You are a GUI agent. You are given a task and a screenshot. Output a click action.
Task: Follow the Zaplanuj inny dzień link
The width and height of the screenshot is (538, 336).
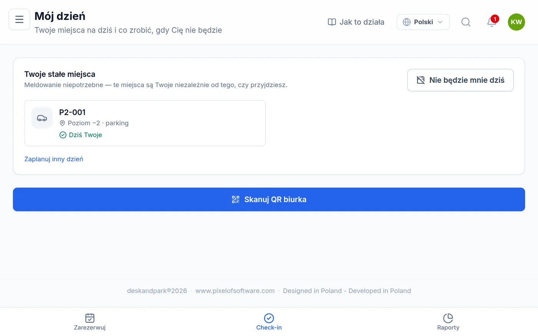coord(54,159)
